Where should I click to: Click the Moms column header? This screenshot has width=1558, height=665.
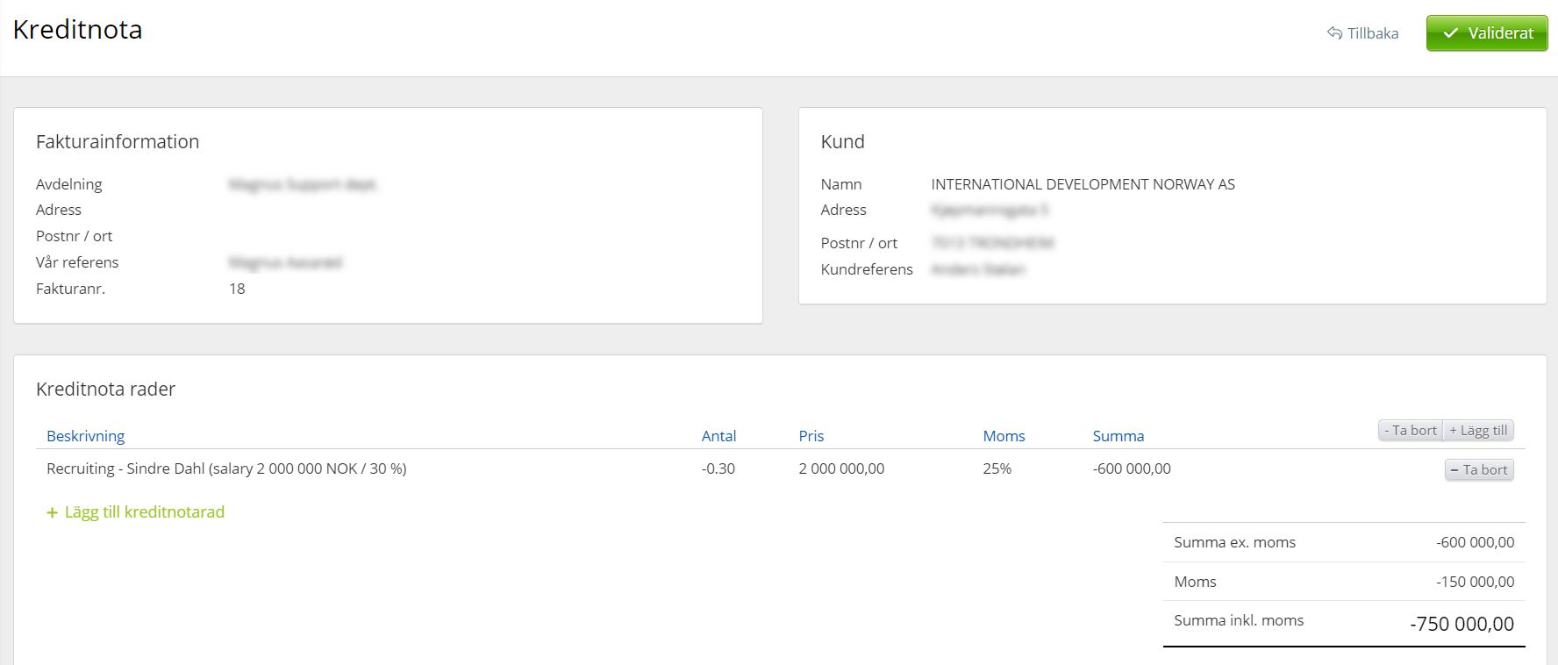point(1004,436)
